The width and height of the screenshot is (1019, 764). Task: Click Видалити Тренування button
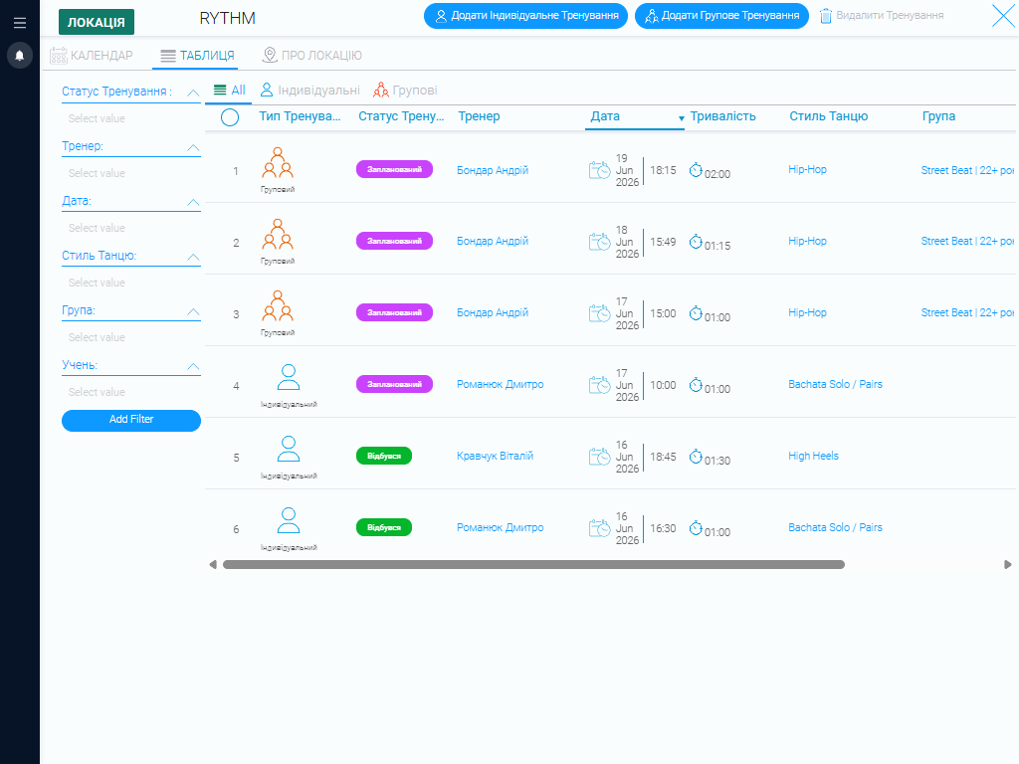coord(882,16)
